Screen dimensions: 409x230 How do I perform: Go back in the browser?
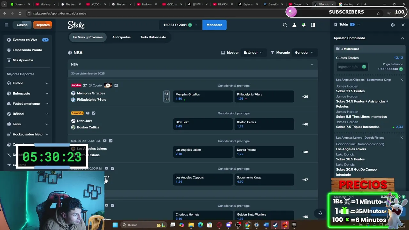4,13
